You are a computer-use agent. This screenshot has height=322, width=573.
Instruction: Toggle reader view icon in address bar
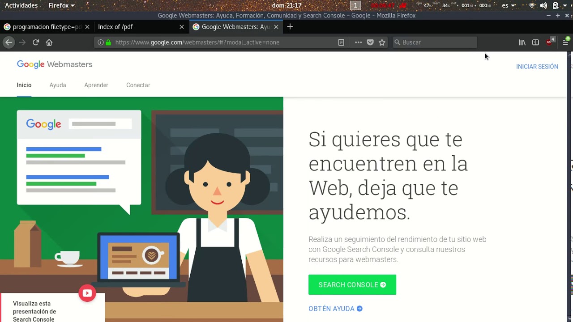[341, 42]
